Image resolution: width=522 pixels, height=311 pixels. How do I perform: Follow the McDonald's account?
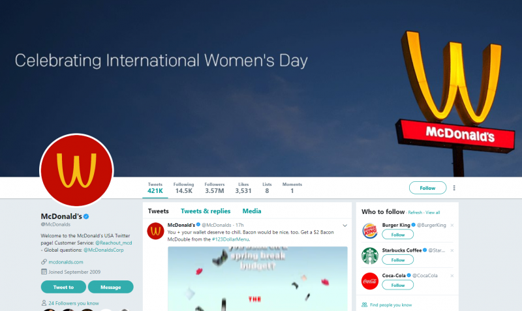tap(427, 188)
